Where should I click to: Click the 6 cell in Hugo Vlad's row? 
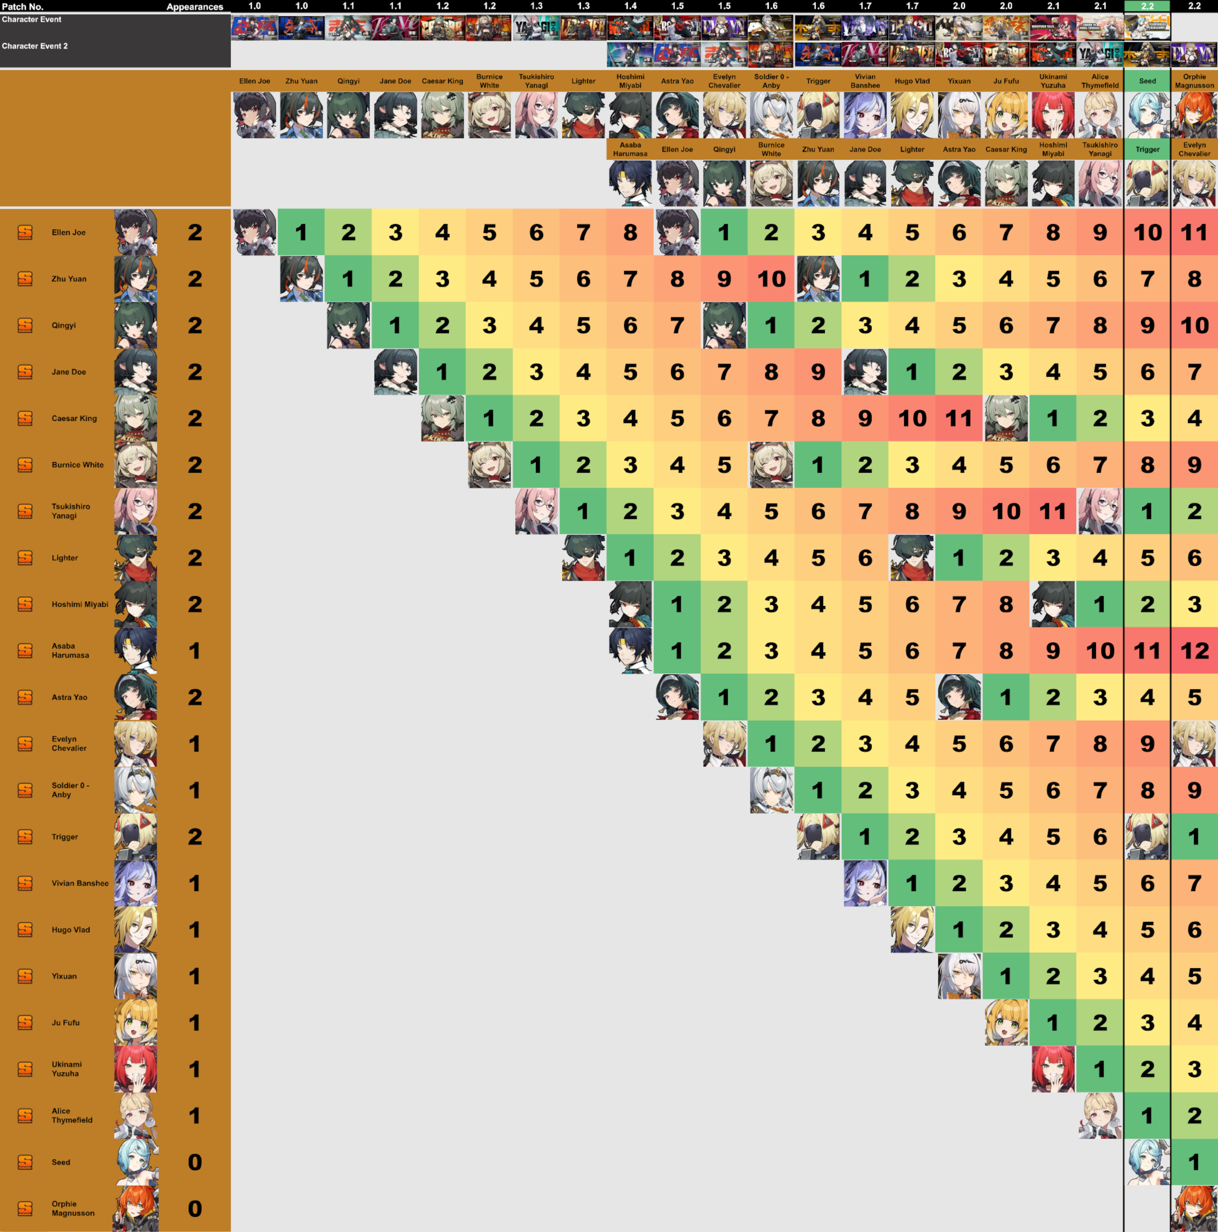[1194, 930]
